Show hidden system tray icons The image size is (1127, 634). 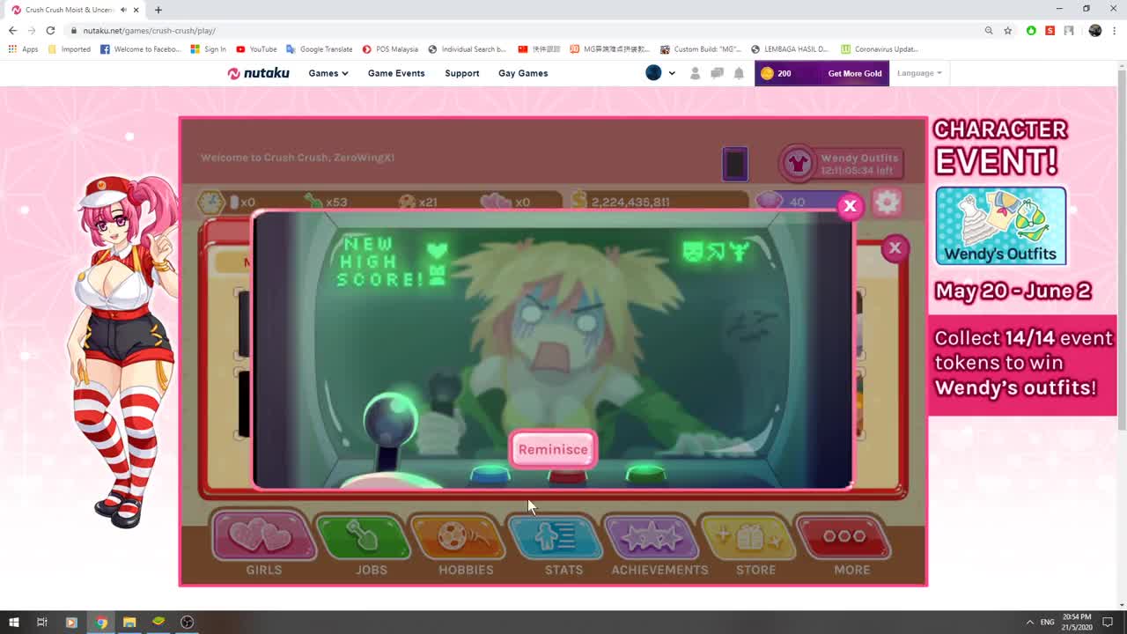tap(1029, 622)
